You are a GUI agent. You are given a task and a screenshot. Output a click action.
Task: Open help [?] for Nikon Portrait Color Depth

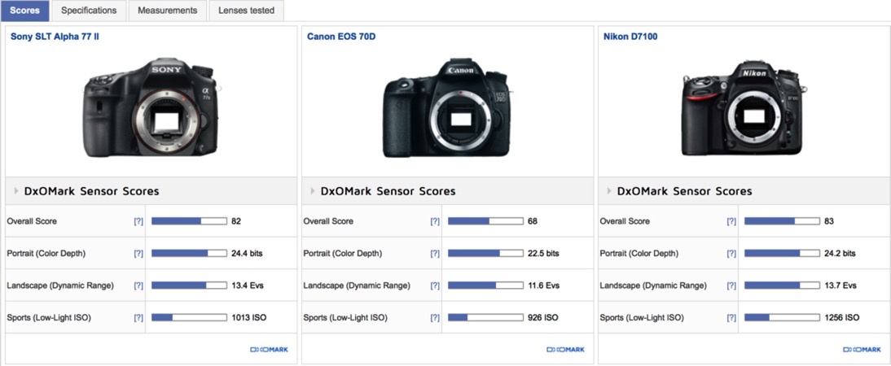pyautogui.click(x=731, y=254)
